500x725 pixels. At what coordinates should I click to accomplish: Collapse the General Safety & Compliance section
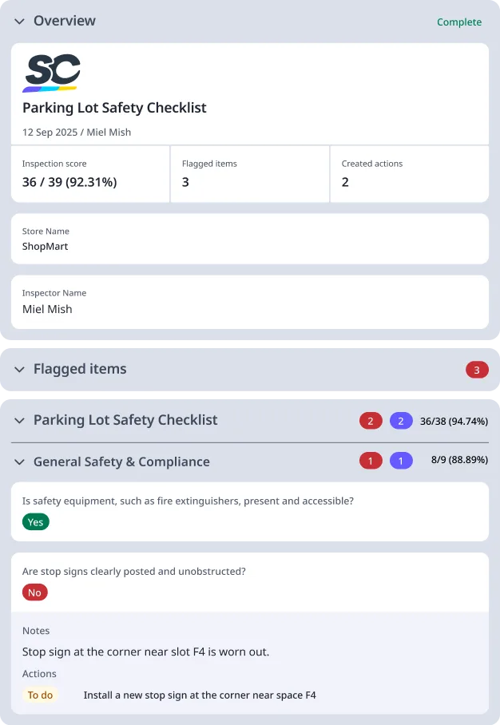point(18,462)
